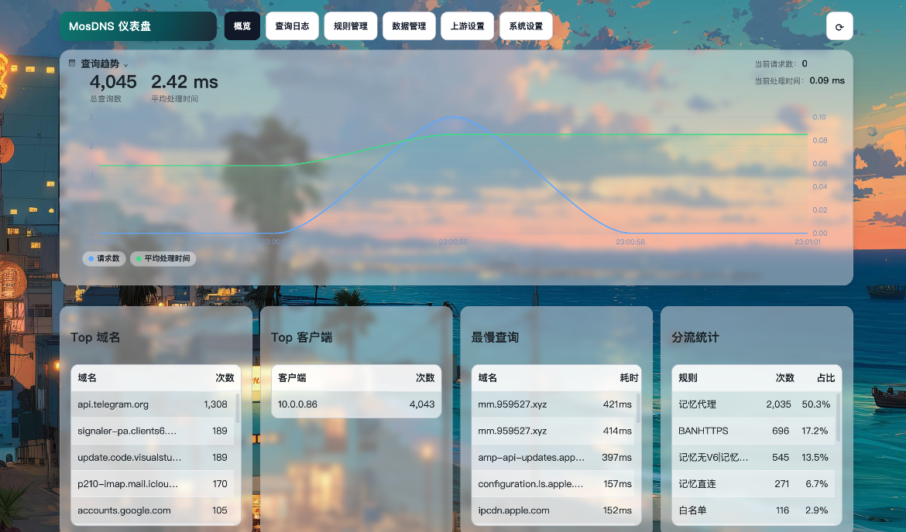Click the 规则 column header
906x532 pixels.
[x=688, y=378]
